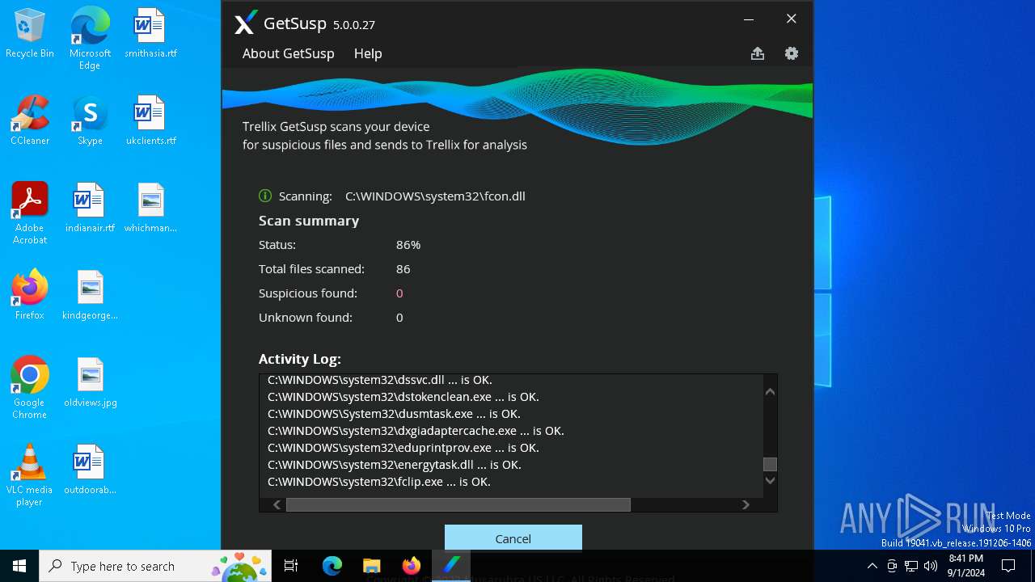Open the notification center icon

click(1009, 566)
